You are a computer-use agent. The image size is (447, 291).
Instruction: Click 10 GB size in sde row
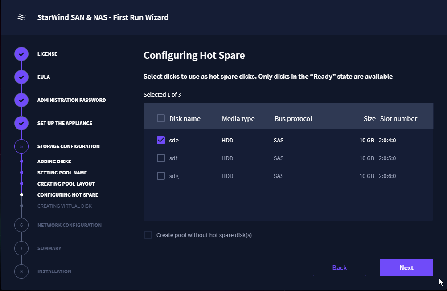367,140
